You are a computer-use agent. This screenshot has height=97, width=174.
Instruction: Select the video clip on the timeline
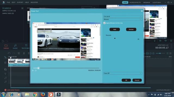pos(19,63)
